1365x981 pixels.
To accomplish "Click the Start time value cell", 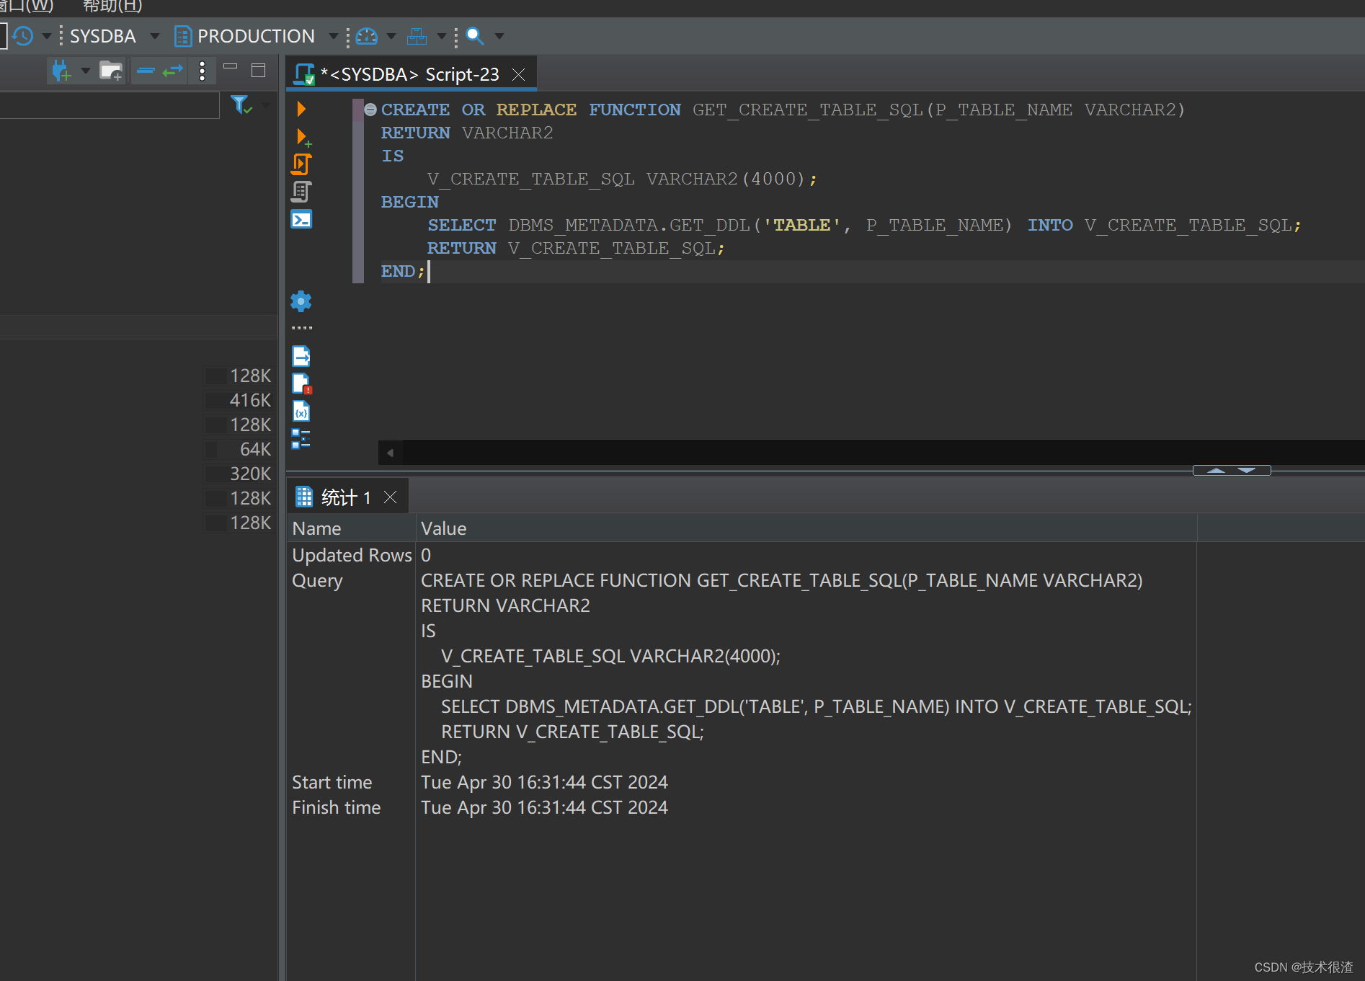I will [544, 782].
